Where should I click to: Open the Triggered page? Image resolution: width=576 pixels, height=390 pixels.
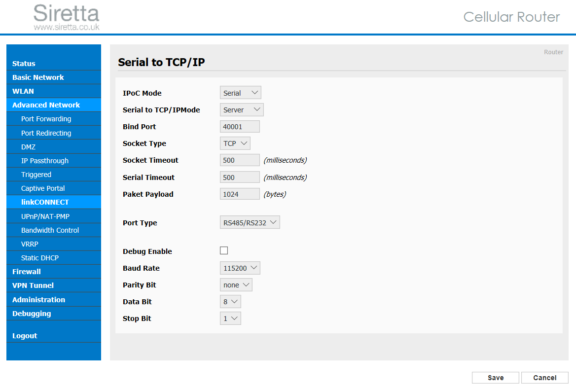[54, 175]
